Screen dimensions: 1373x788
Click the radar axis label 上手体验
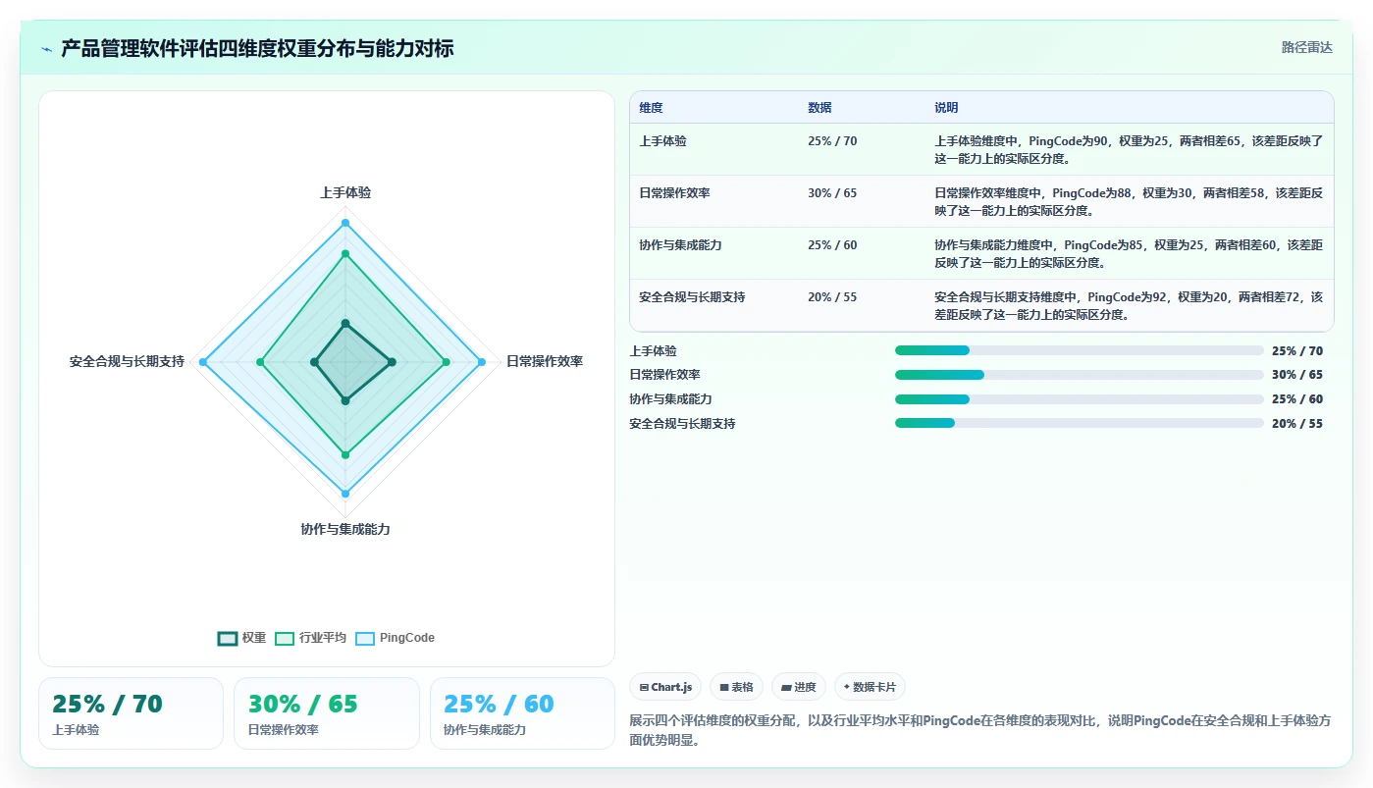point(345,193)
